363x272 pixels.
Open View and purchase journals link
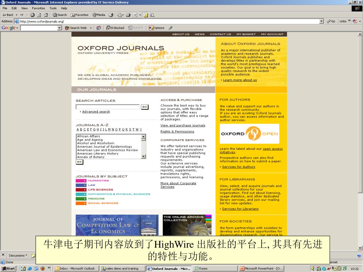click(183, 125)
